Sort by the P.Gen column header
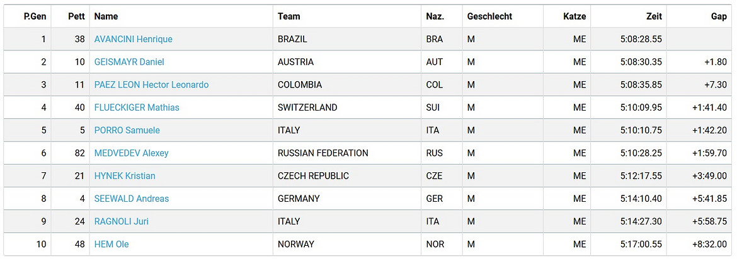737x259 pixels. click(x=35, y=16)
